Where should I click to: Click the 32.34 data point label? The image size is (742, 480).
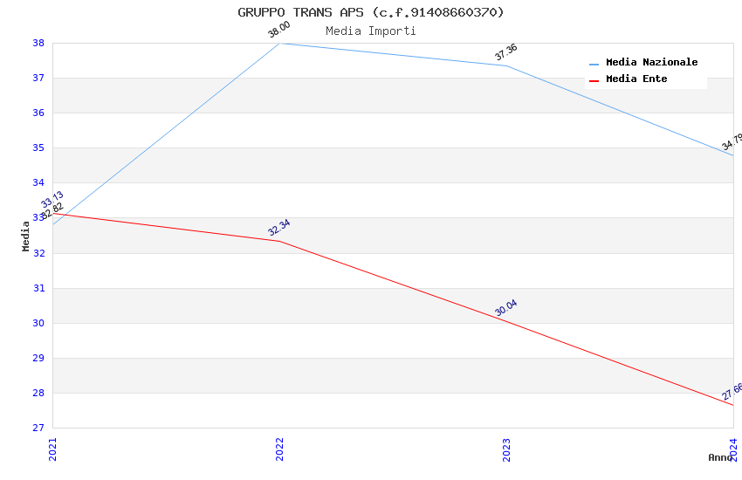[279, 228]
